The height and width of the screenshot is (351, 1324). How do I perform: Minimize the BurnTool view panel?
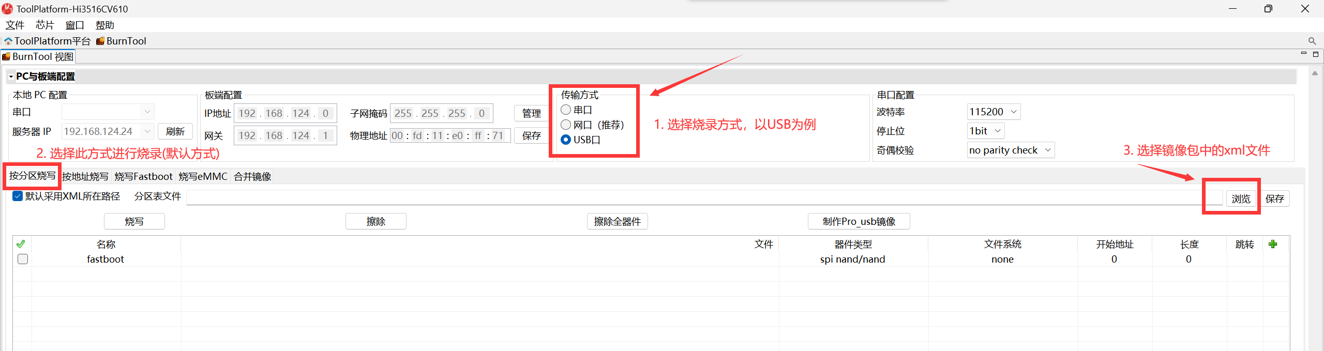(x=1303, y=54)
